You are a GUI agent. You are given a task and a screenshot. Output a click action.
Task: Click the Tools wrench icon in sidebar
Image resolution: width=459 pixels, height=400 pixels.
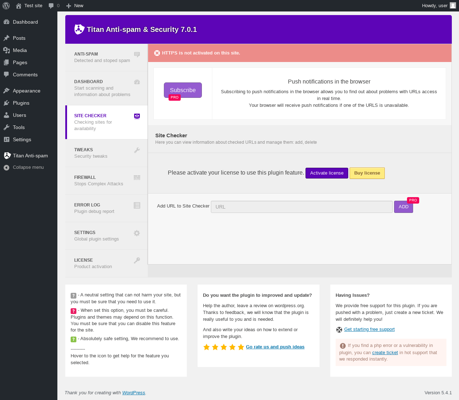[x=6, y=127]
